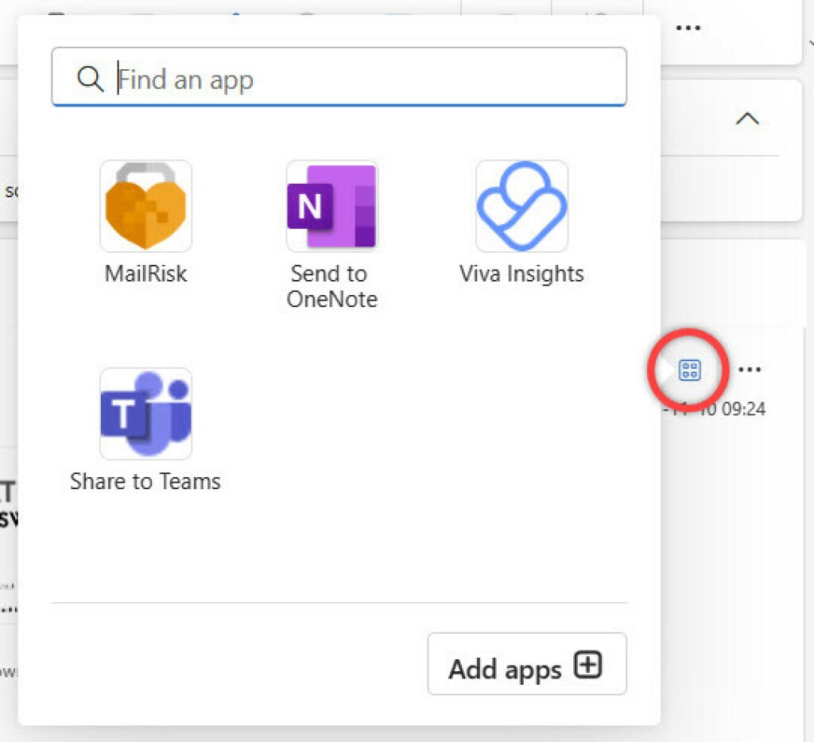
Task: Select the Share to Teams icon
Action: (x=145, y=414)
